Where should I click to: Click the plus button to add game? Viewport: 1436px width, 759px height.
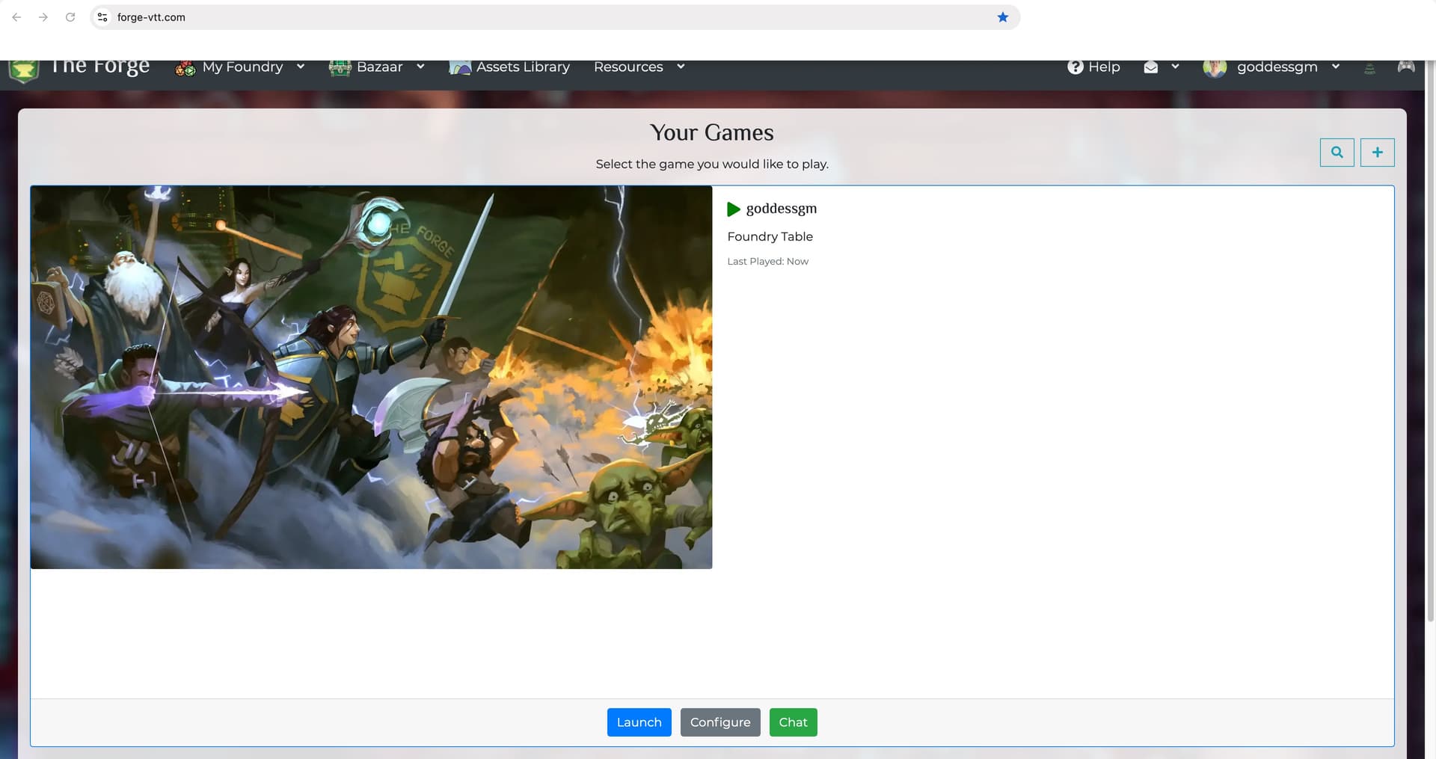[x=1377, y=153]
